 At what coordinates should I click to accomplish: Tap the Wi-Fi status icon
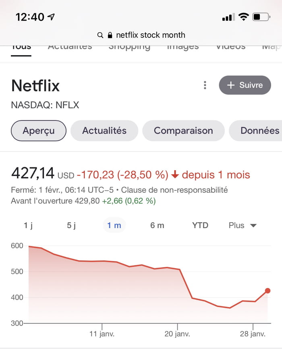243,17
